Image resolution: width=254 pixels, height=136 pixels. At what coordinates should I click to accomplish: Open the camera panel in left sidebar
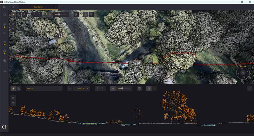coord(4,51)
